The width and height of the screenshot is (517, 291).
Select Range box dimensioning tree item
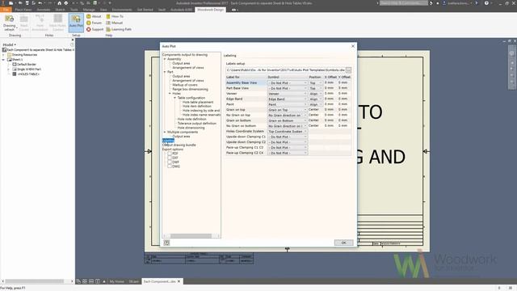tap(191, 89)
